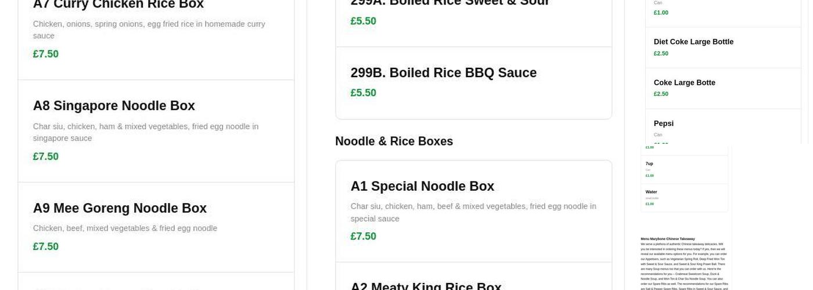Click the A1 Special Noodle Box £7.50 price

tap(364, 236)
